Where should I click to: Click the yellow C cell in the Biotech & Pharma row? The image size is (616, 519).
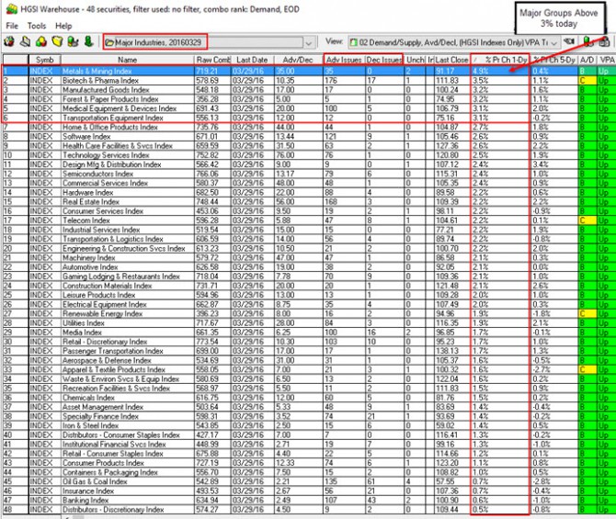tap(587, 81)
